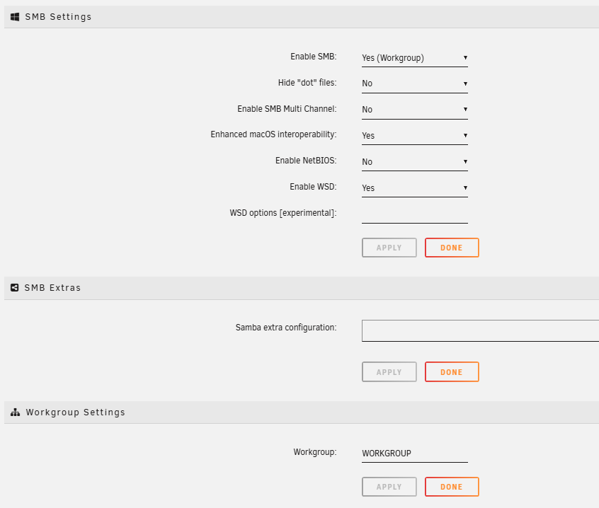The image size is (599, 508).
Task: Change the Enhanced macOS interoperability setting
Action: click(414, 136)
